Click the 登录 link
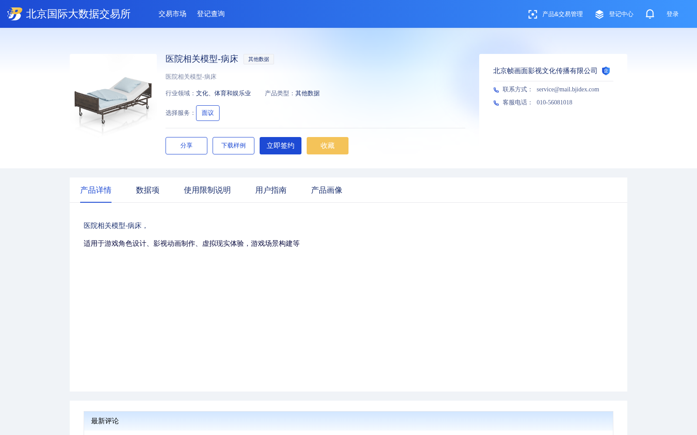 673,14
